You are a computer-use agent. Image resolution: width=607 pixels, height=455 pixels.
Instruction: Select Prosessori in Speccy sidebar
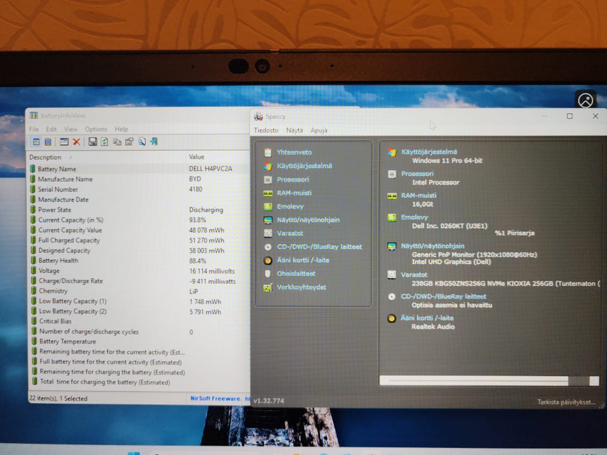pos(293,179)
